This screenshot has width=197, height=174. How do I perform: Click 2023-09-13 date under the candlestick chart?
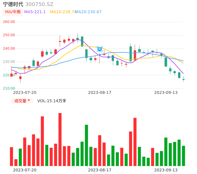pos(166,92)
